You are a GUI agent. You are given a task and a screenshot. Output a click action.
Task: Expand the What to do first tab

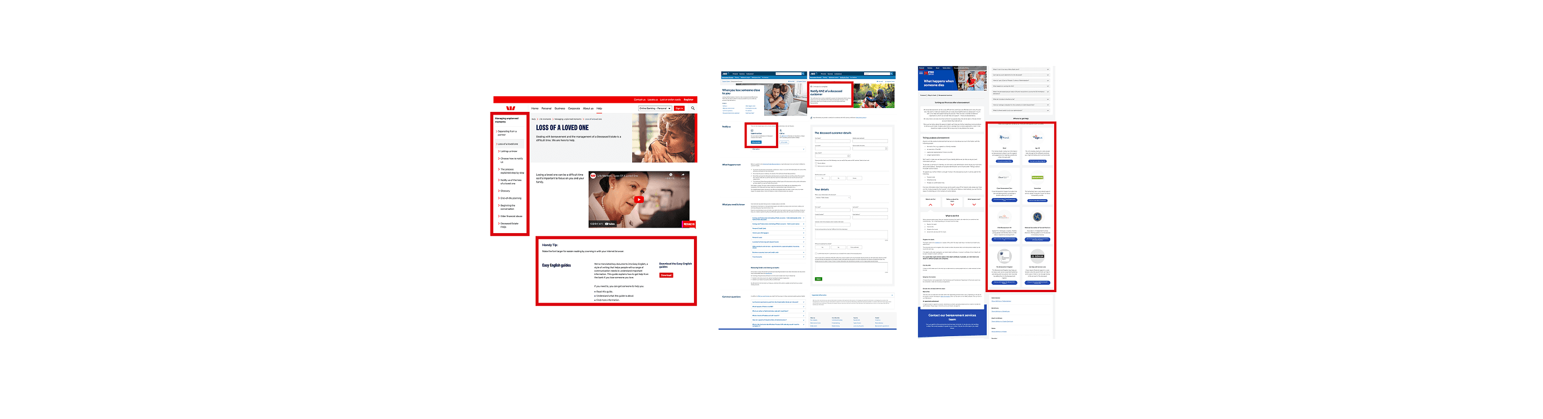[x=930, y=202]
